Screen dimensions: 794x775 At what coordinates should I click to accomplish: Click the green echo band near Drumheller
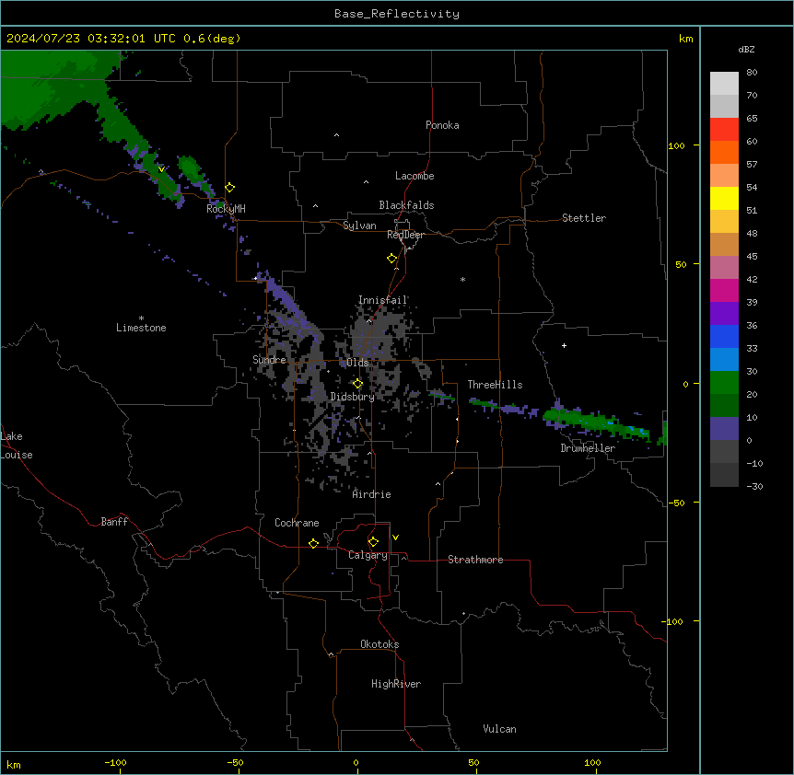tap(595, 422)
